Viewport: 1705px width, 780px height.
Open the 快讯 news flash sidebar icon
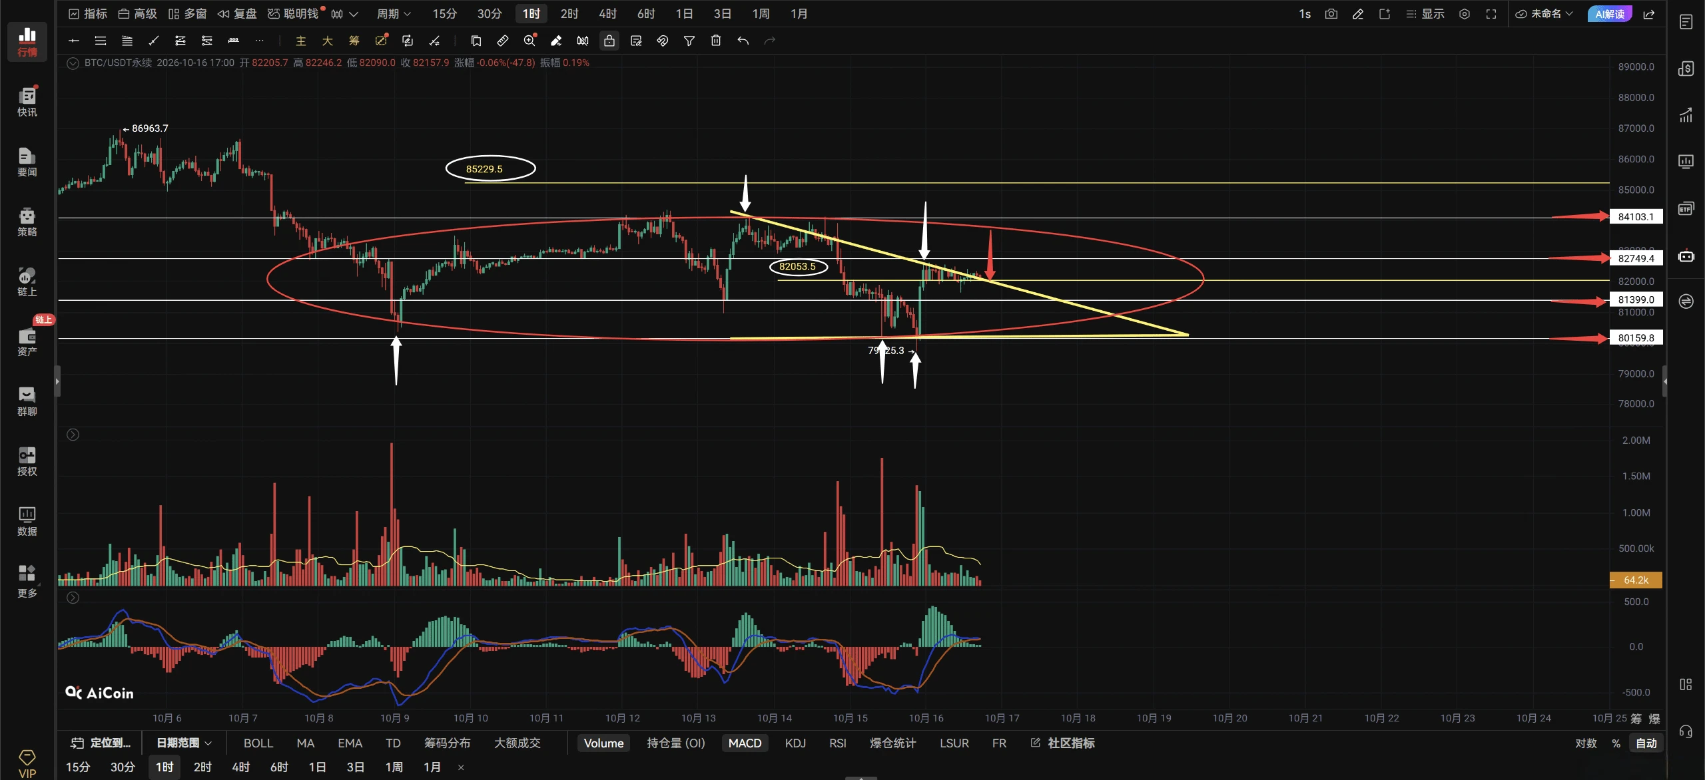click(27, 101)
